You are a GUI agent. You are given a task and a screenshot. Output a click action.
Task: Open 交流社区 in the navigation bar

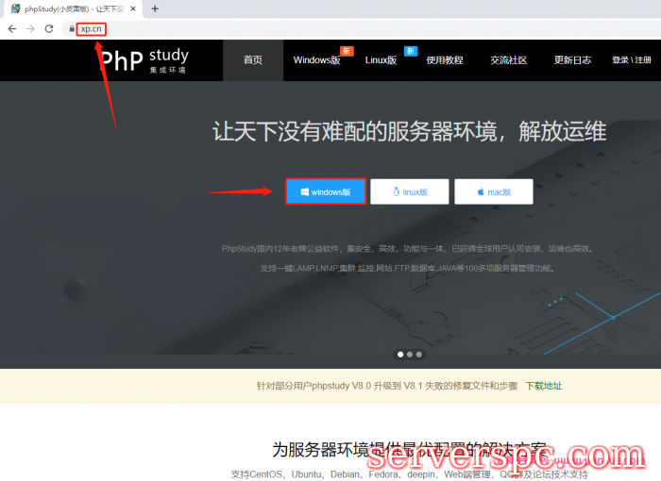[509, 60]
